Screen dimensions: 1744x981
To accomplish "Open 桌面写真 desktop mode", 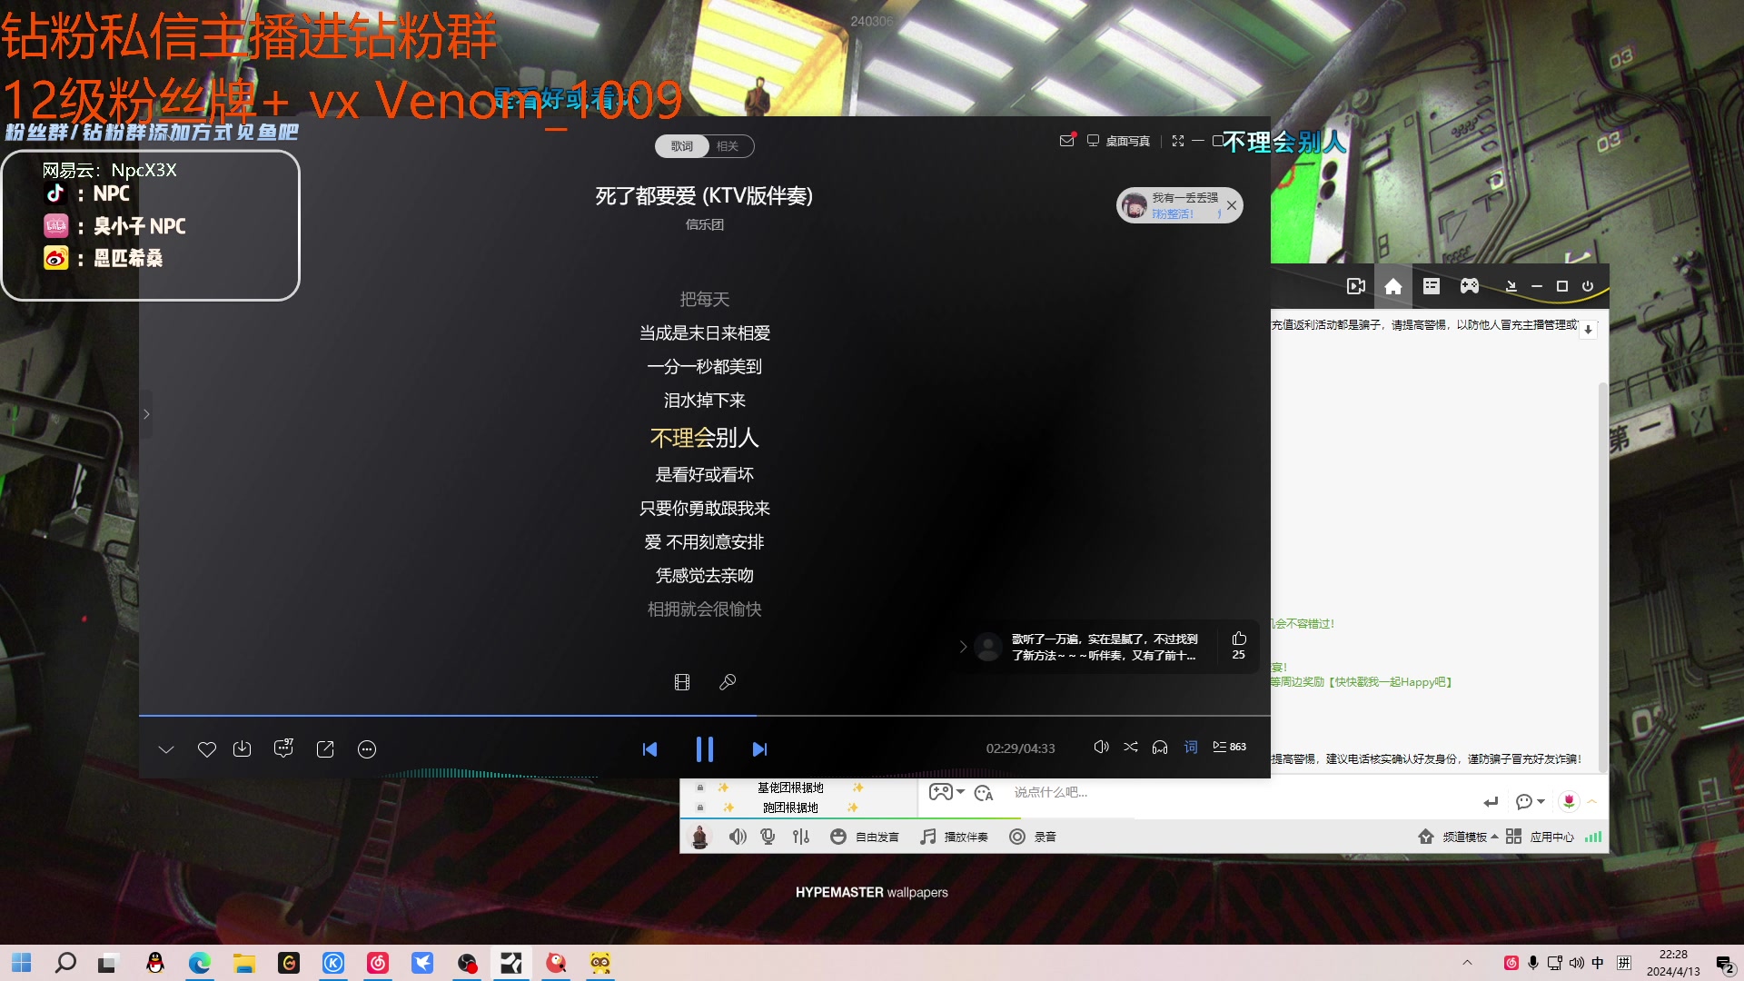I will [1118, 141].
